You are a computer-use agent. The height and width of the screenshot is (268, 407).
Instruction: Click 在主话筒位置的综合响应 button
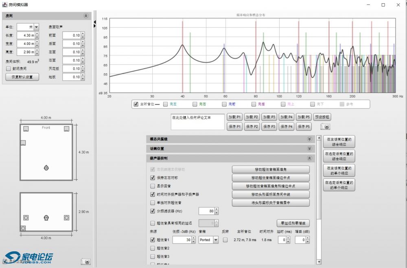339,142
